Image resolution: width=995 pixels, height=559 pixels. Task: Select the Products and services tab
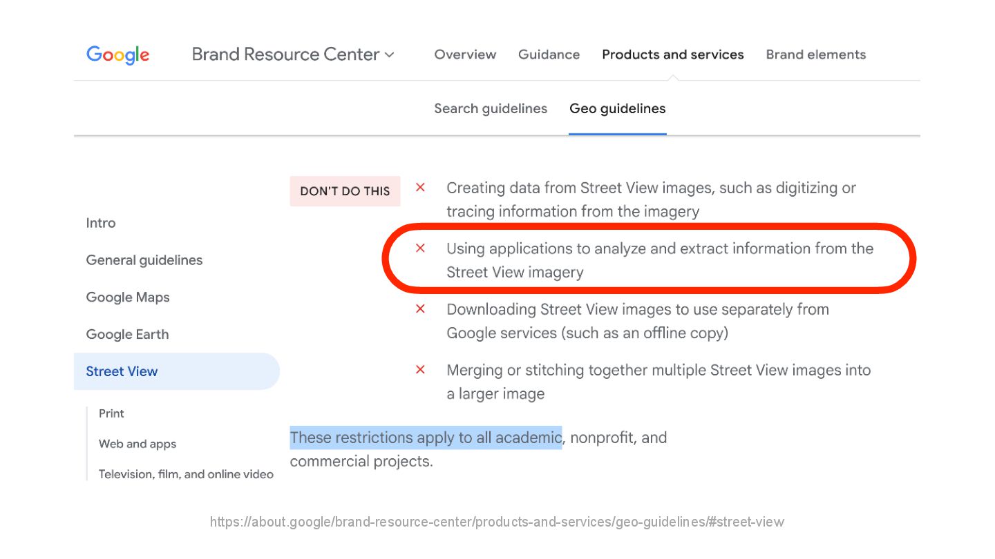click(672, 55)
